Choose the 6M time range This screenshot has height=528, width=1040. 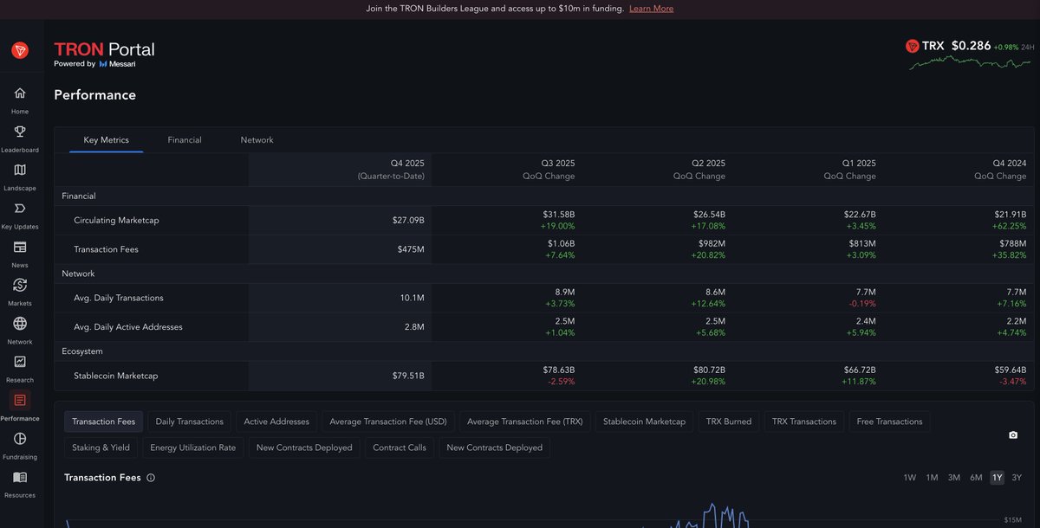[x=976, y=478]
